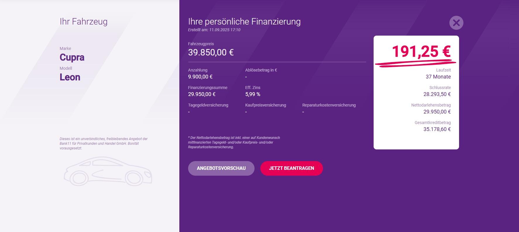The image size is (519, 232).
Task: Select the Schlussrate amount 28.293,50 €
Action: pyautogui.click(x=437, y=94)
